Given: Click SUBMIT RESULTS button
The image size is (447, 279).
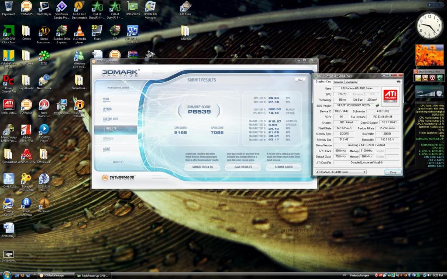Looking at the screenshot, I should (x=203, y=167).
